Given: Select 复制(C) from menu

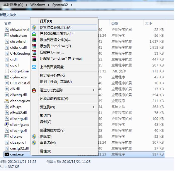Looking at the screenshot, I should pyautogui.click(x=64, y=122).
